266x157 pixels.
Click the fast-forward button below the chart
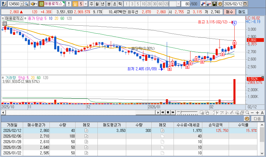pos(173,112)
